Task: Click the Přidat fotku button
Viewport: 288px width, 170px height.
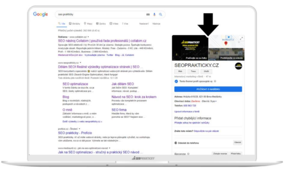Action: coord(236,154)
